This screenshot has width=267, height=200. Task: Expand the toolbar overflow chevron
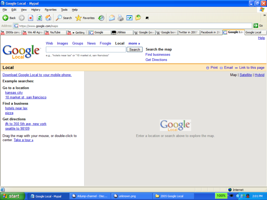[265, 15]
